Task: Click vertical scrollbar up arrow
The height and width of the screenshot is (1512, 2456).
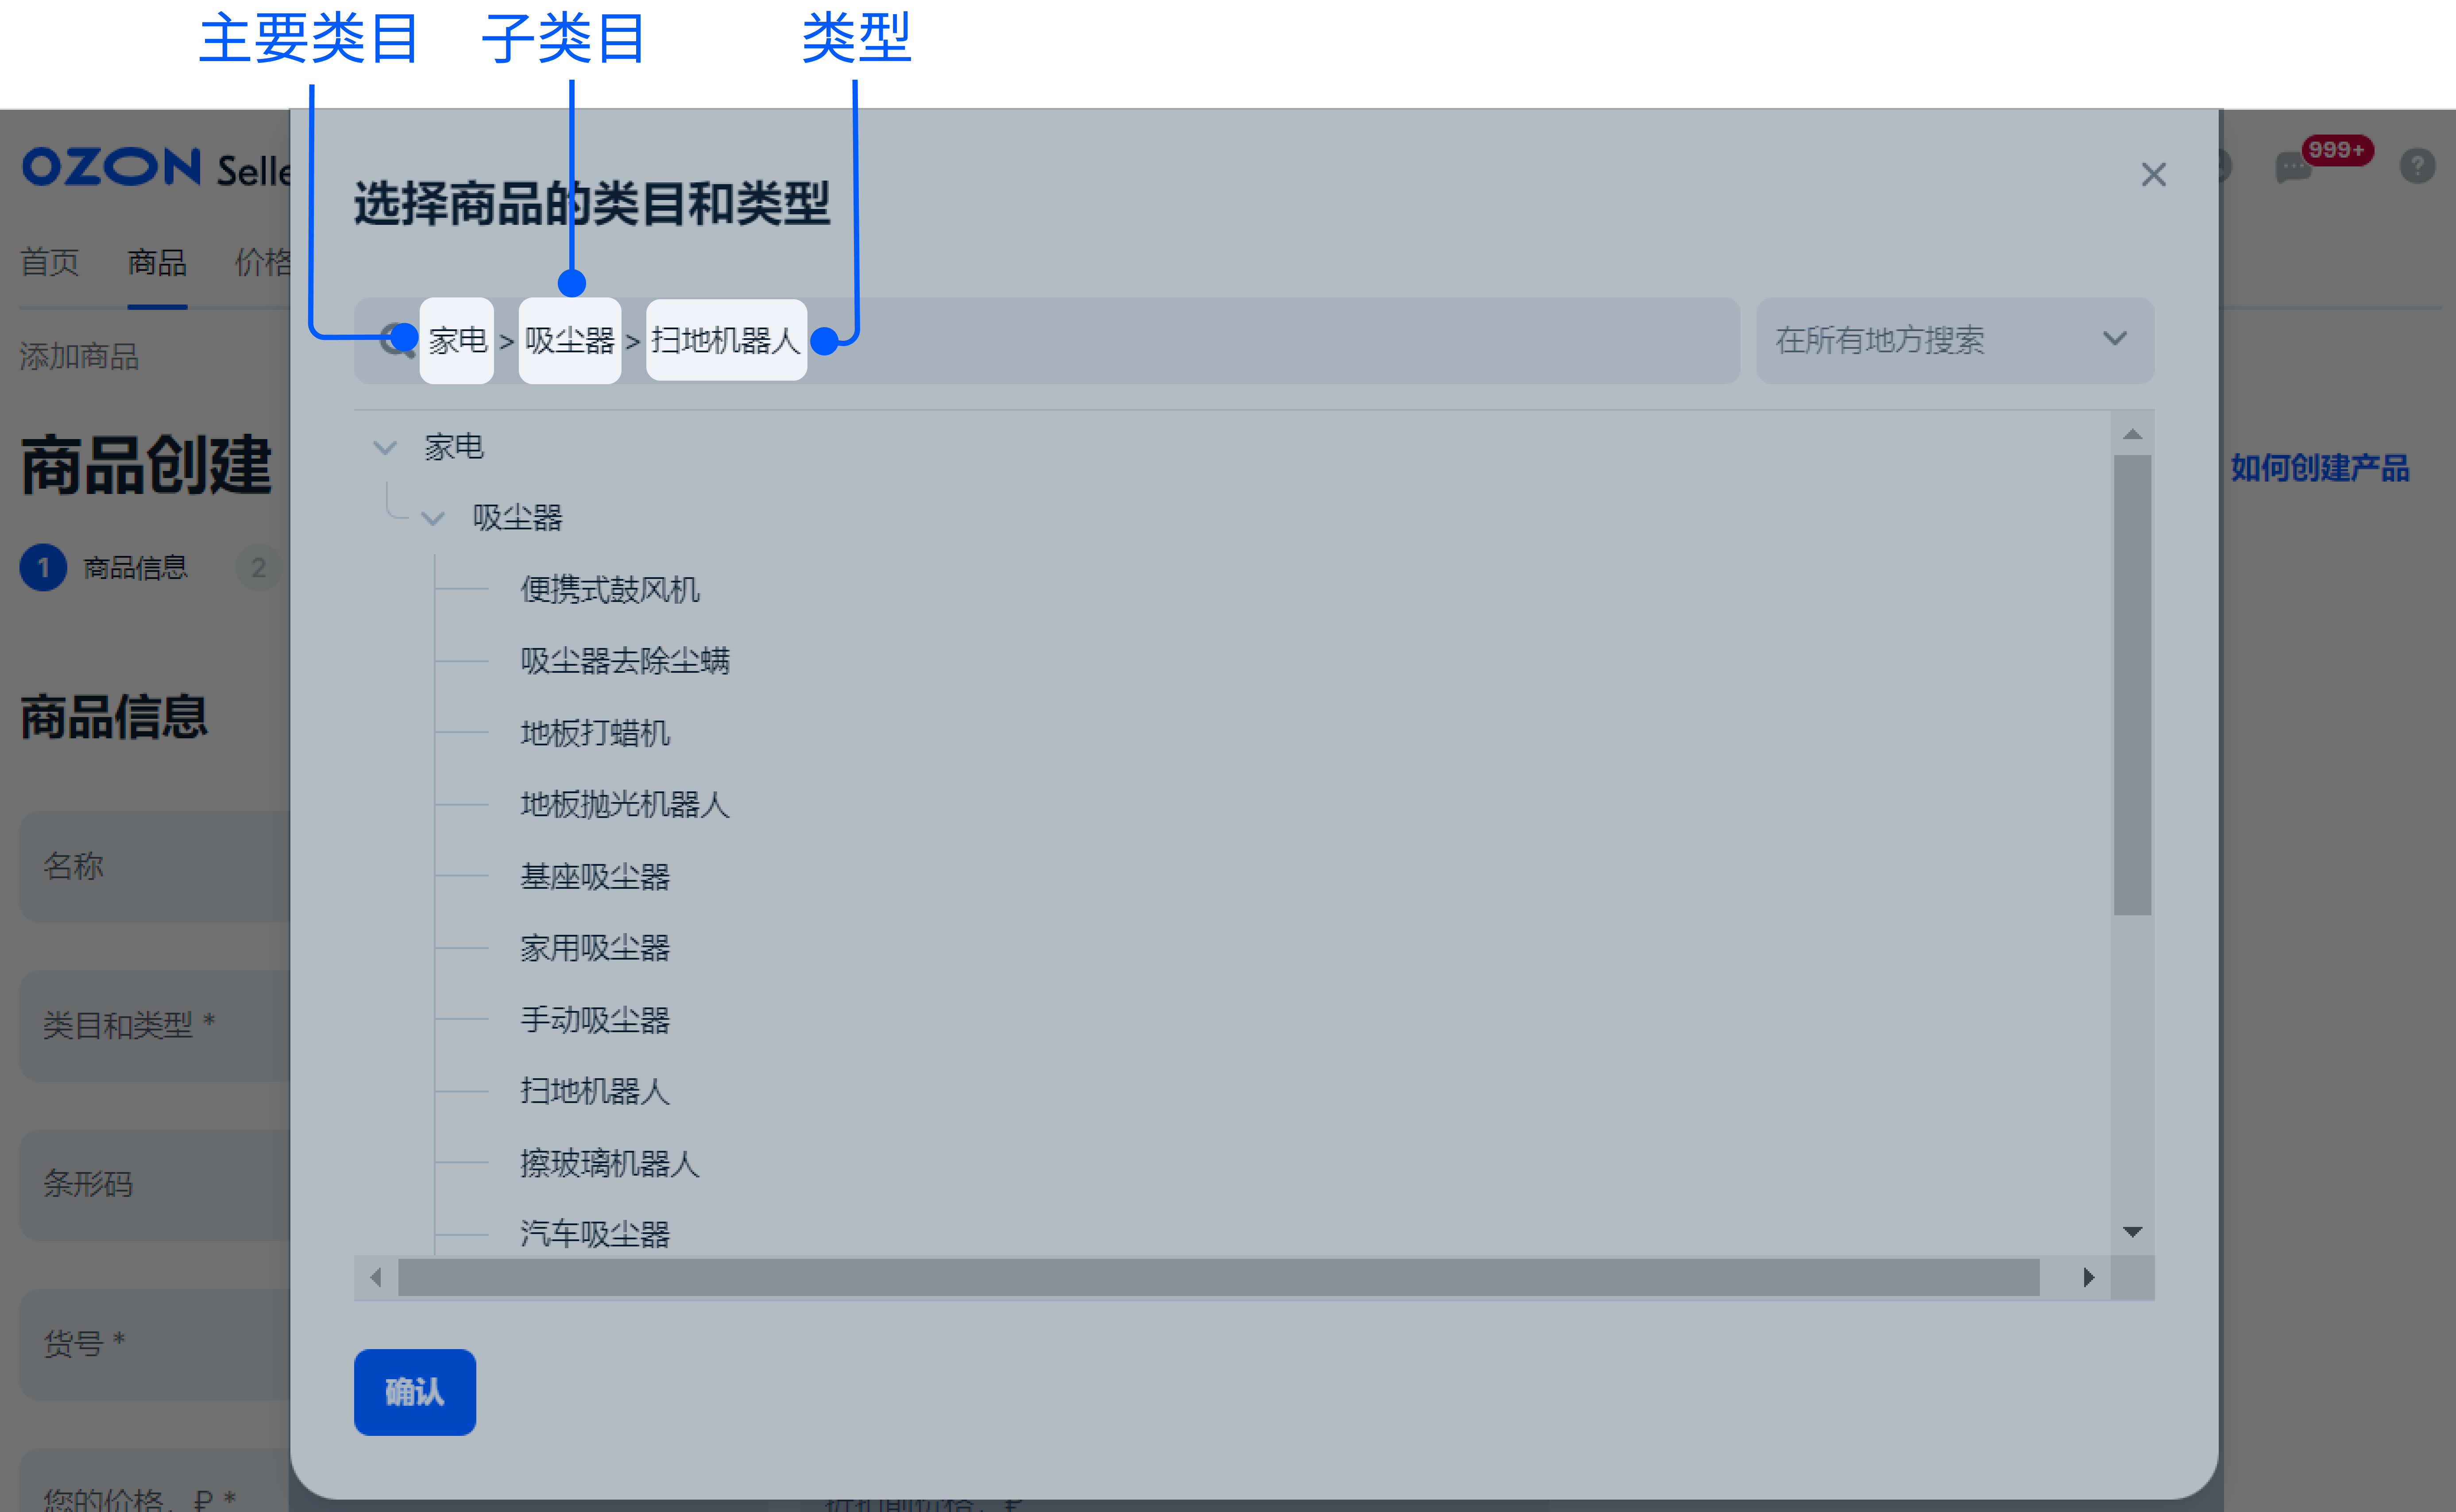Action: pyautogui.click(x=2132, y=434)
